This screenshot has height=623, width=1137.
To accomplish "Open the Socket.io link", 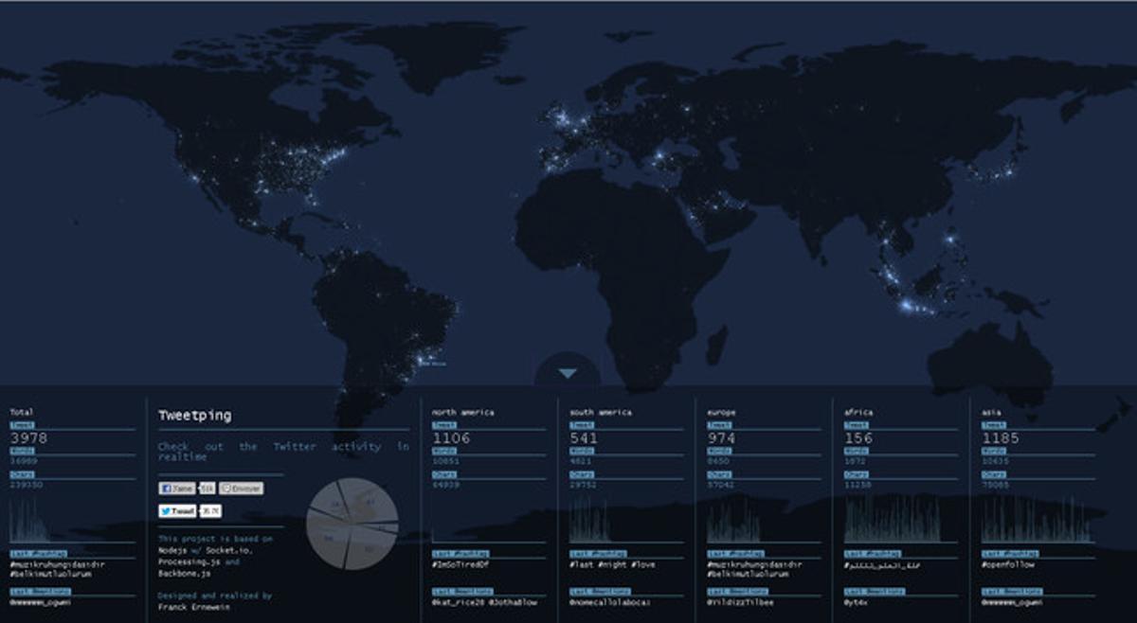I will pyautogui.click(x=227, y=550).
